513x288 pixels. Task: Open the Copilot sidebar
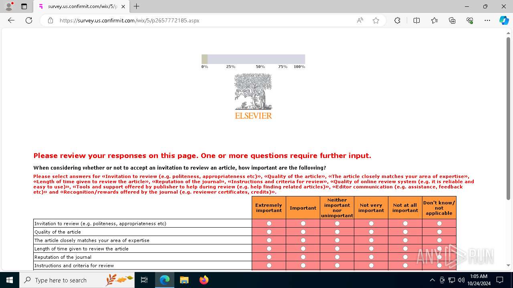click(x=504, y=20)
